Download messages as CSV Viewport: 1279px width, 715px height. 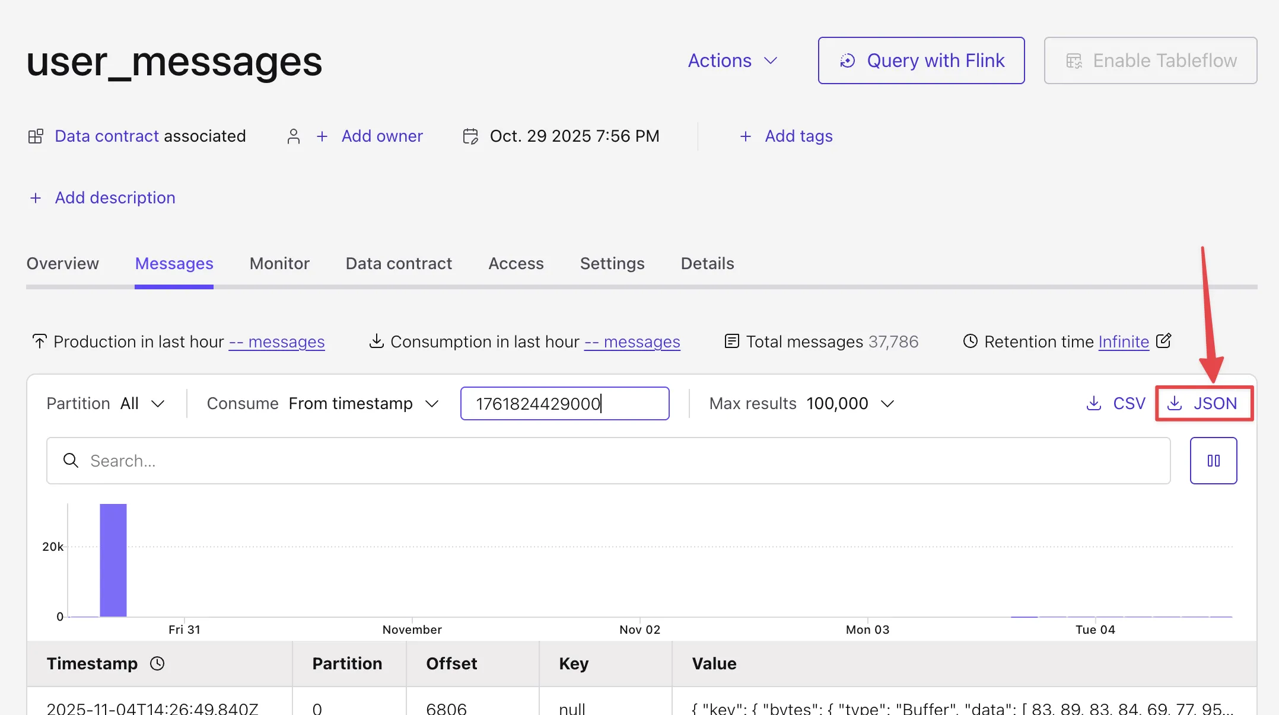tap(1115, 404)
